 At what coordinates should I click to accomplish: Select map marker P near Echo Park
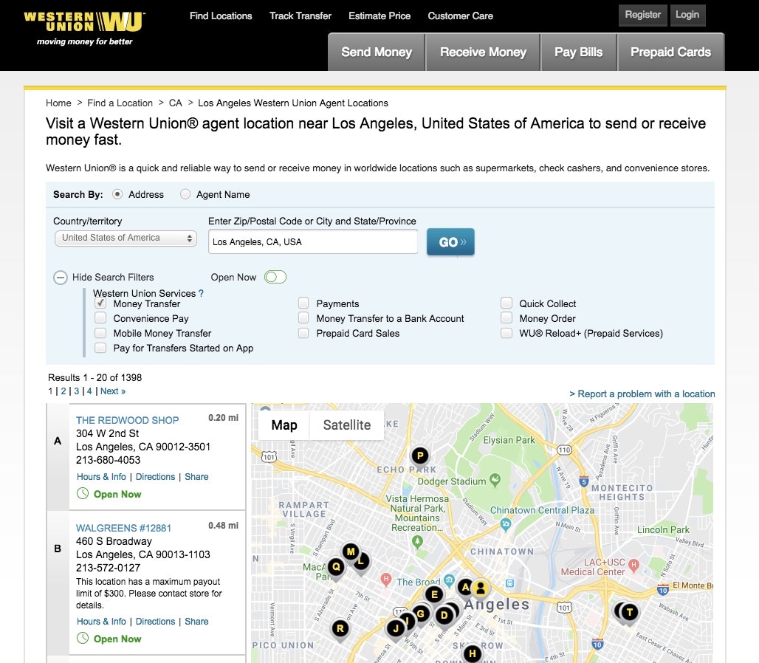[419, 456]
